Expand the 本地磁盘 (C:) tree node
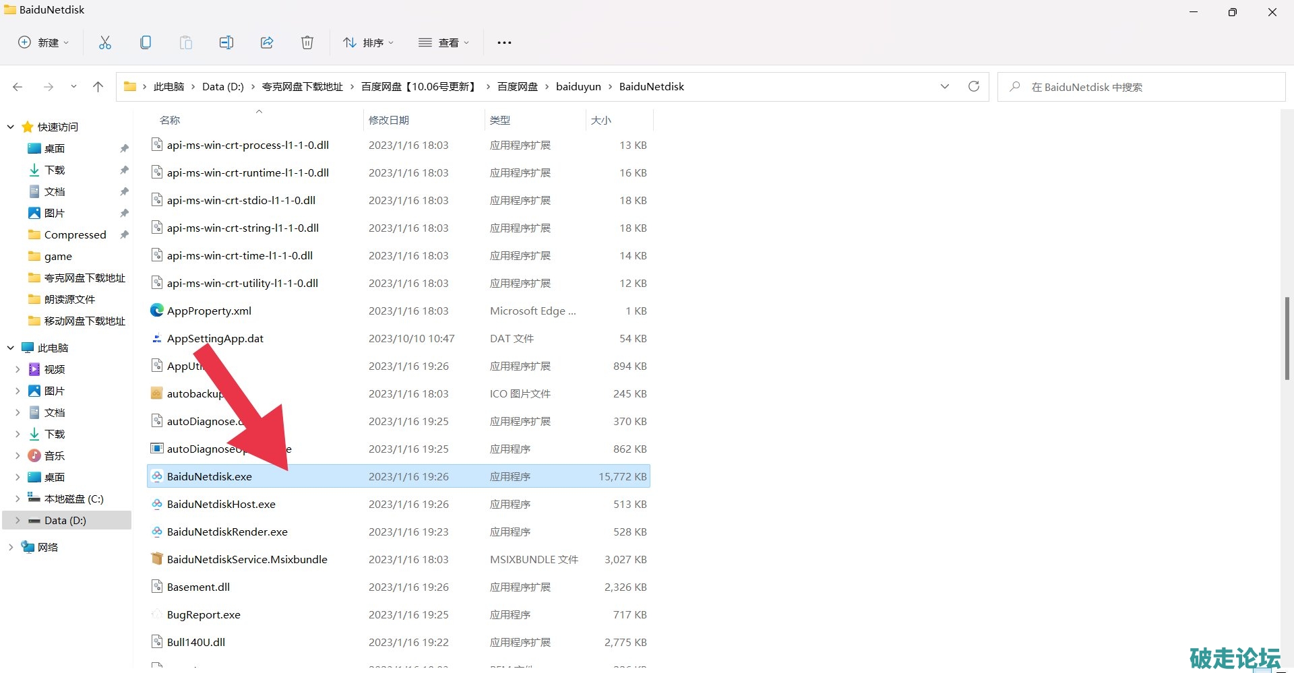The height and width of the screenshot is (673, 1294). coord(18,499)
